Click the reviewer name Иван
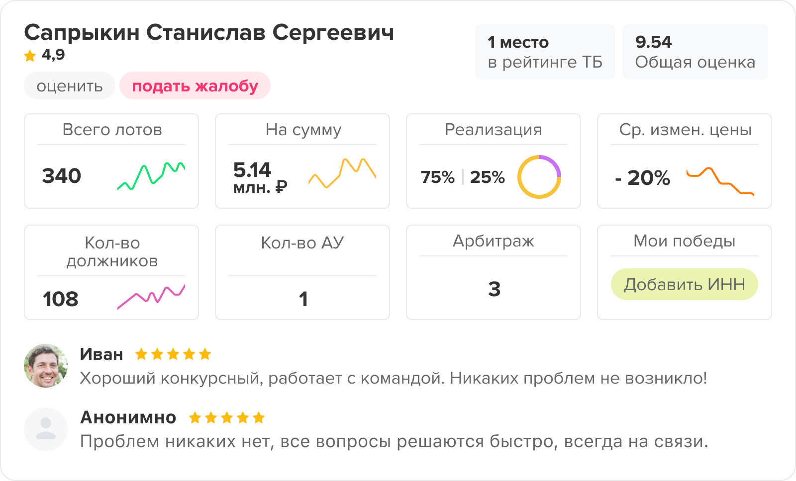The image size is (796, 481). 101,354
